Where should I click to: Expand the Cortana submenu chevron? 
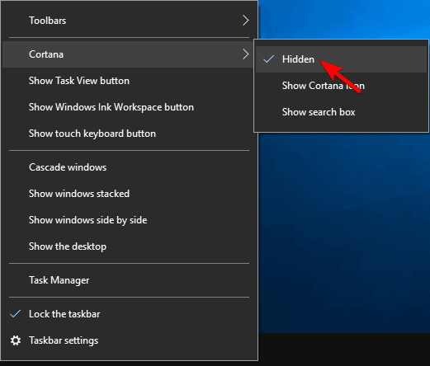(245, 54)
